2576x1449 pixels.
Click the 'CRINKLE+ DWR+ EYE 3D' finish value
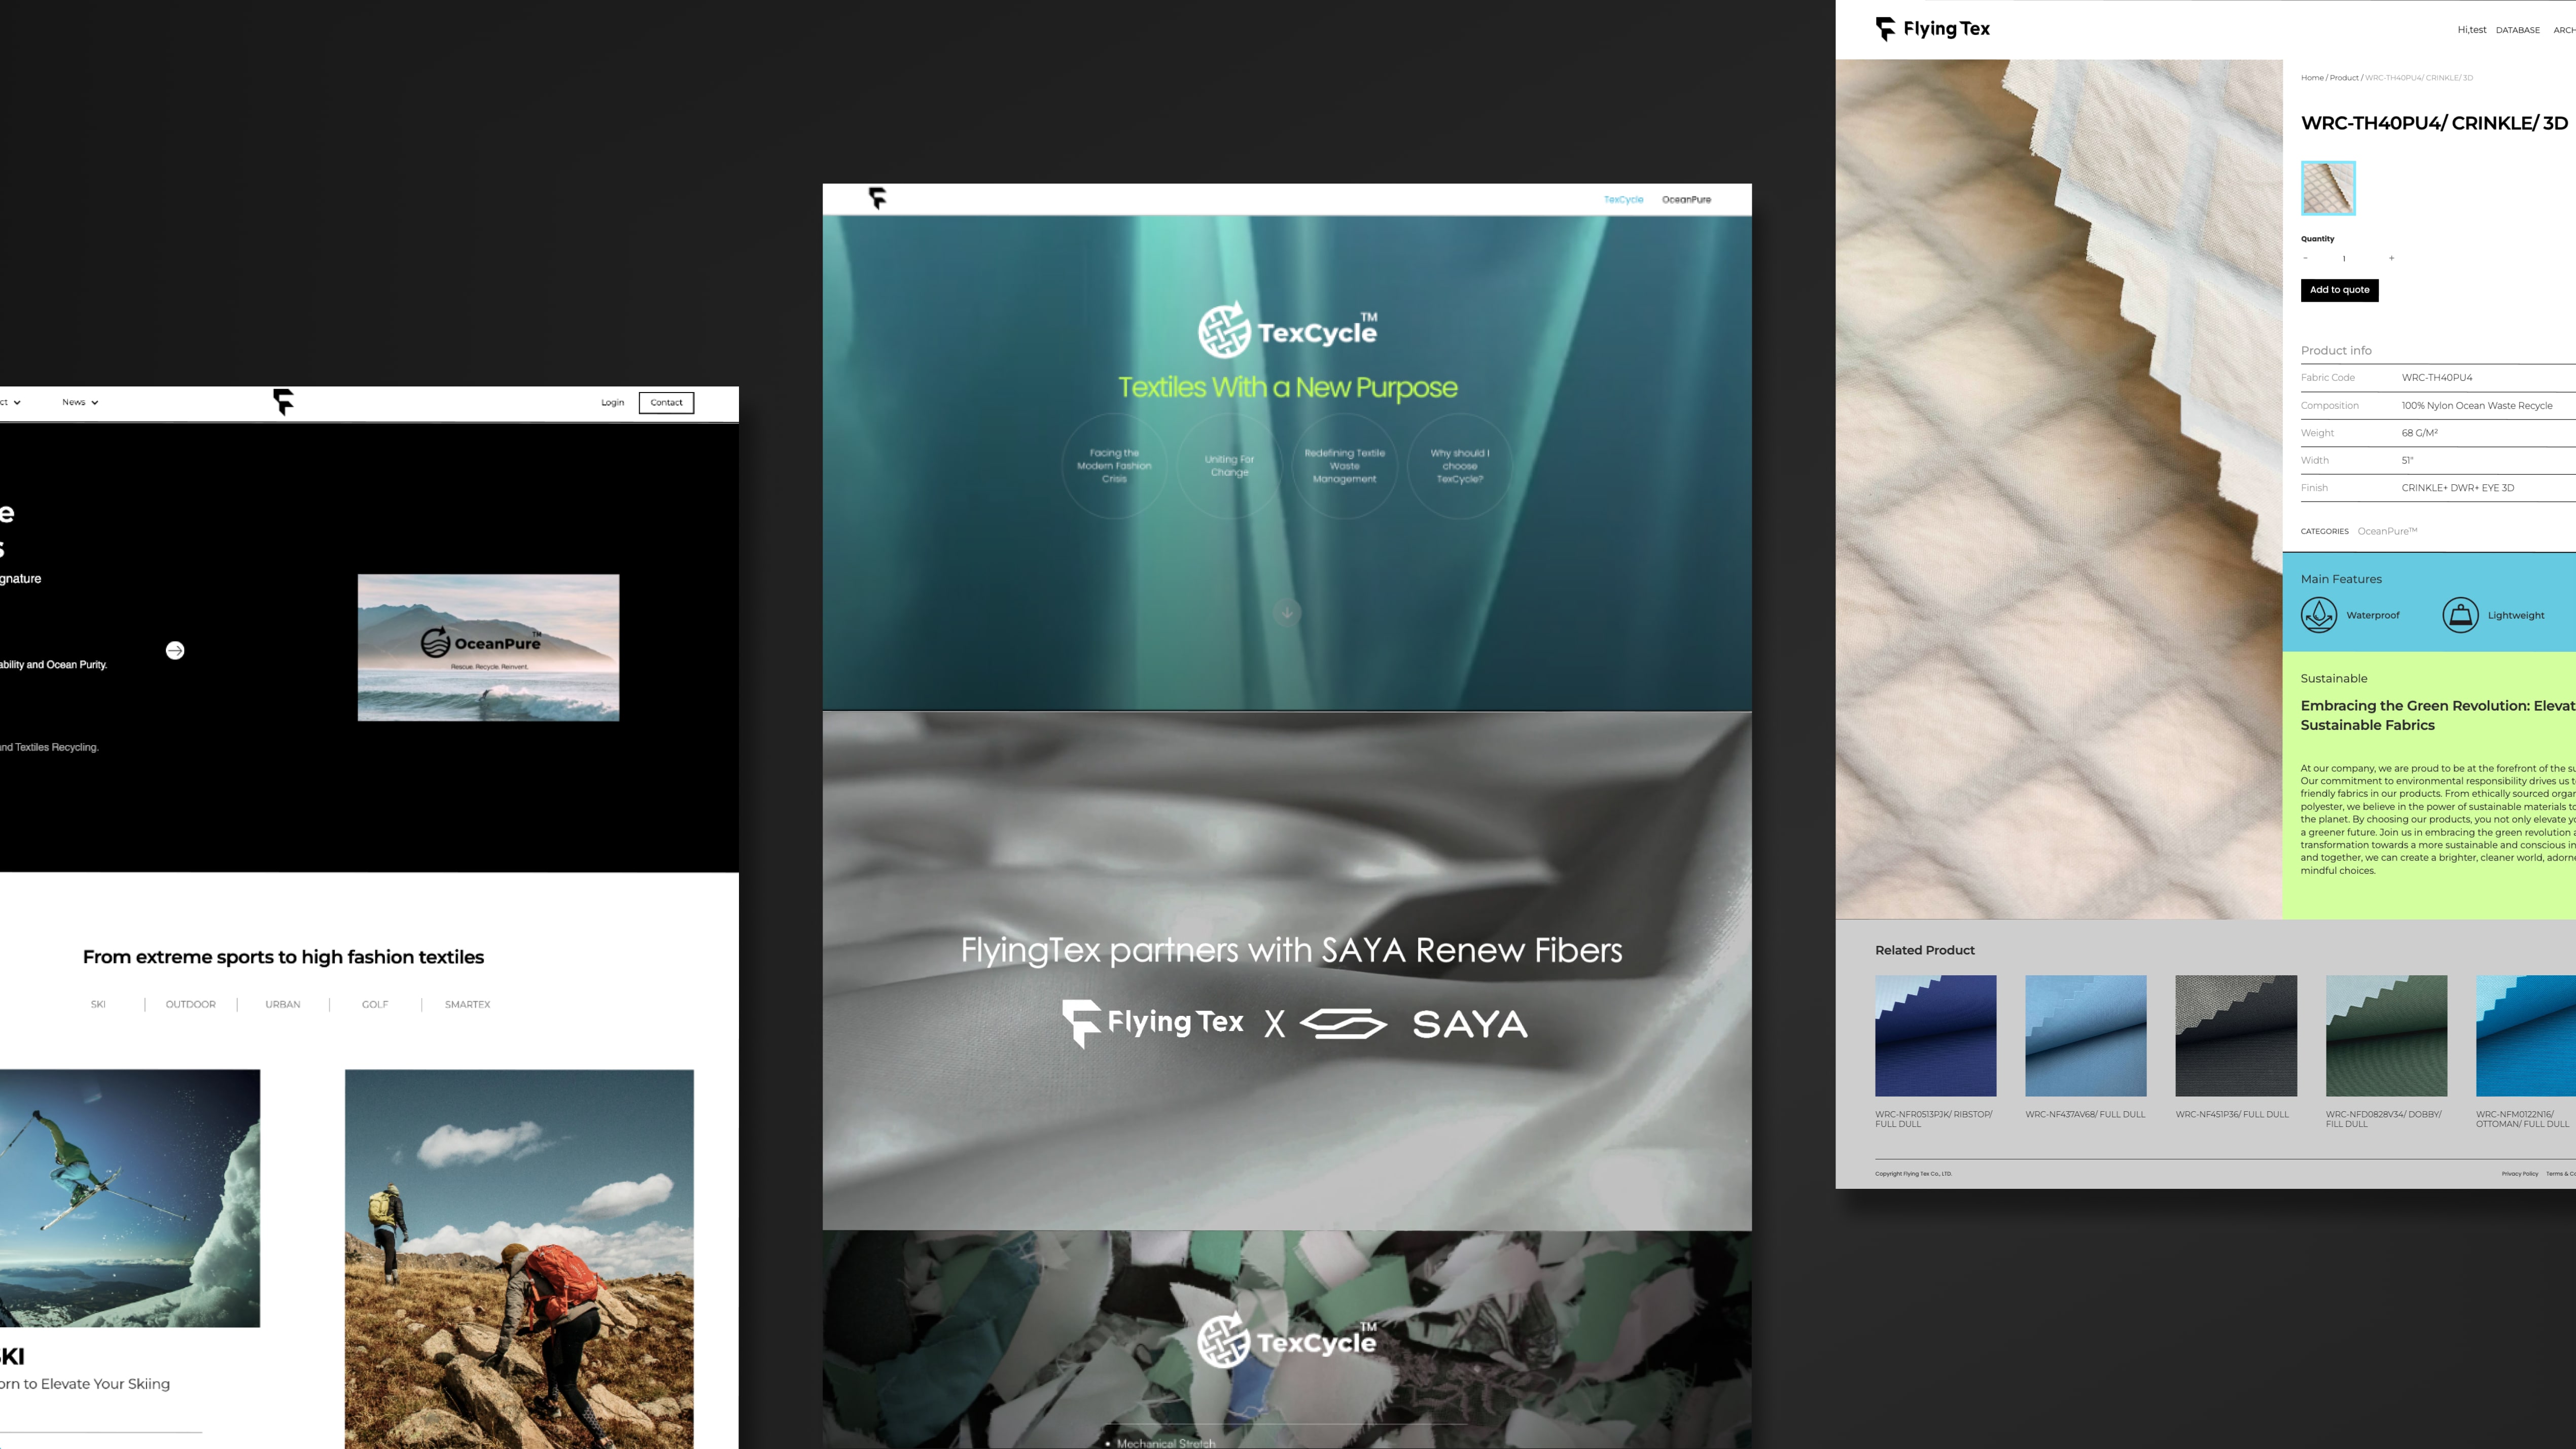(2458, 488)
